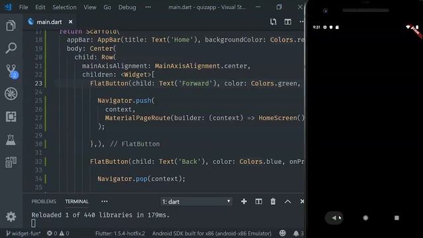The height and width of the screenshot is (238, 423).
Task: Minimize the VS Code window
Action: coord(258,7)
